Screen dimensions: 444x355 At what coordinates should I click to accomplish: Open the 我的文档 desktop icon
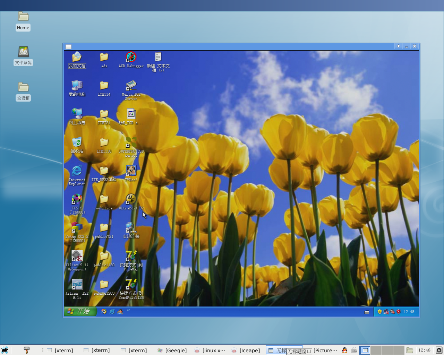click(77, 60)
